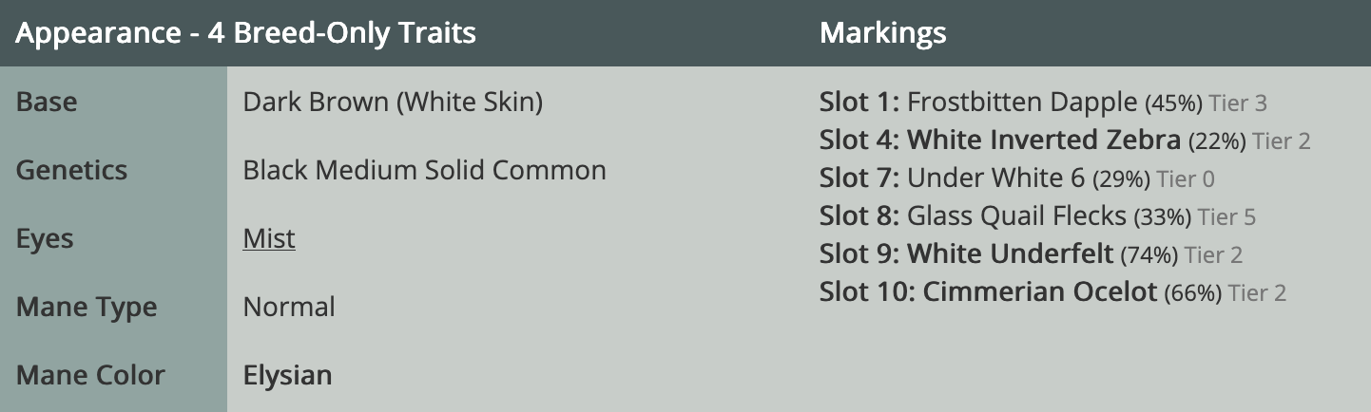1371x412 pixels.
Task: Click the Base row label
Action: [x=47, y=102]
